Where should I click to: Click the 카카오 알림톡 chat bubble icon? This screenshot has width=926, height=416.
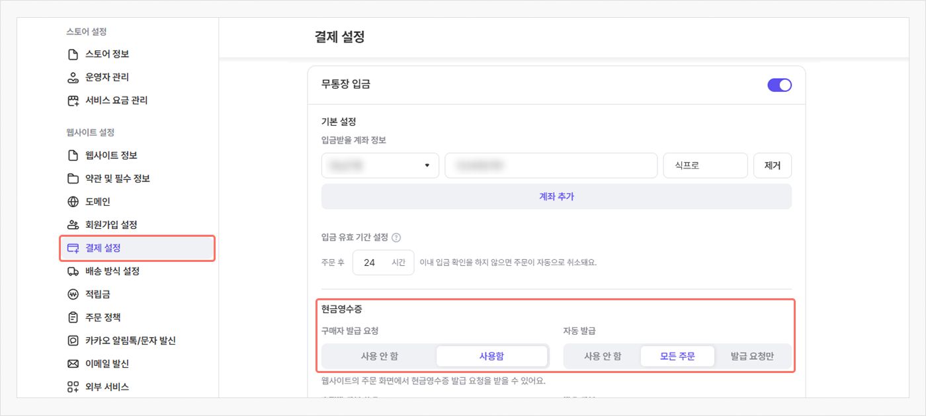click(73, 341)
